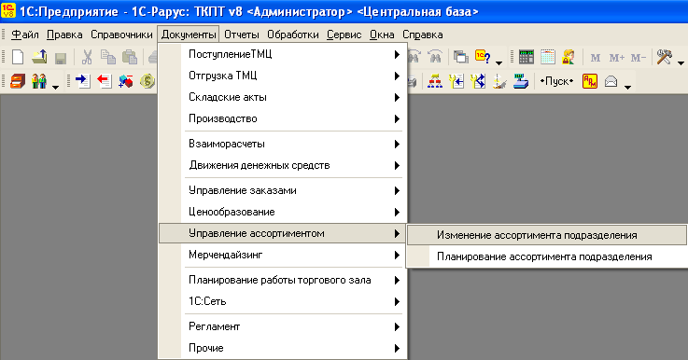This screenshot has width=688, height=360.
Task: Expand dropdown arrow next to people icon
Action: click(55, 88)
